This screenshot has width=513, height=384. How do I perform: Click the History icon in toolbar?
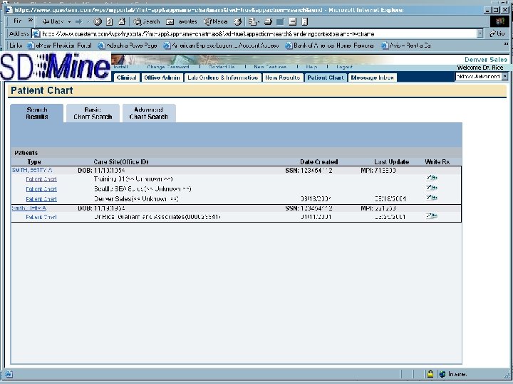click(x=238, y=22)
